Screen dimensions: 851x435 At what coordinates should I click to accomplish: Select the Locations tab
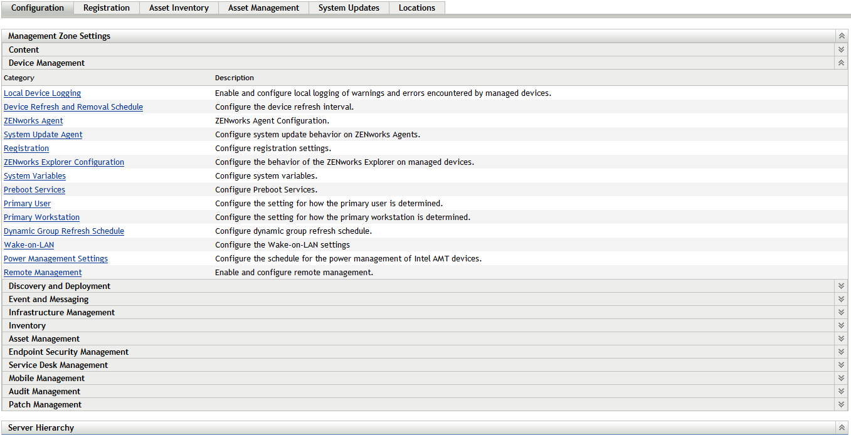416,8
